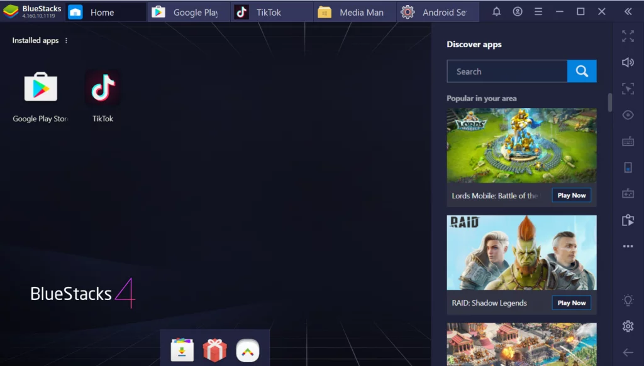Screen dimensions: 644x366
Task: Click the cursor lock icon in sidebar
Action: (x=628, y=89)
